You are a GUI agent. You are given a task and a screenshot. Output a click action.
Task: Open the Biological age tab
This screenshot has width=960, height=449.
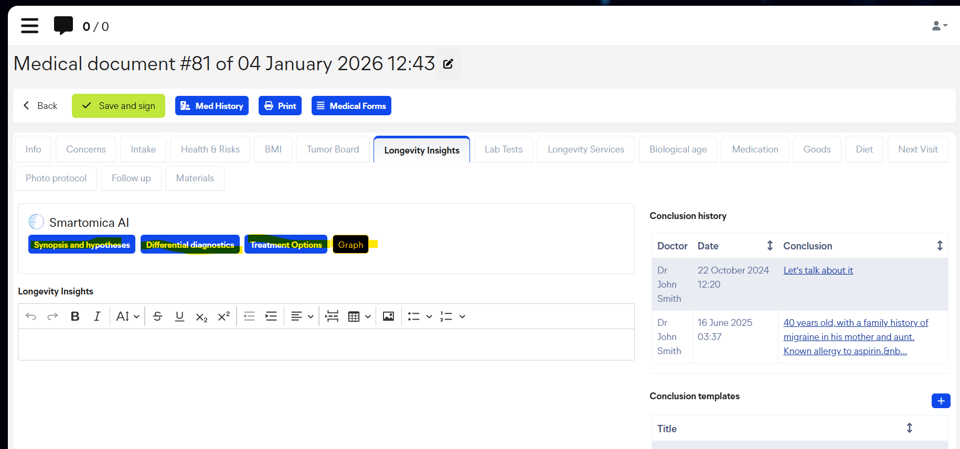pos(678,149)
